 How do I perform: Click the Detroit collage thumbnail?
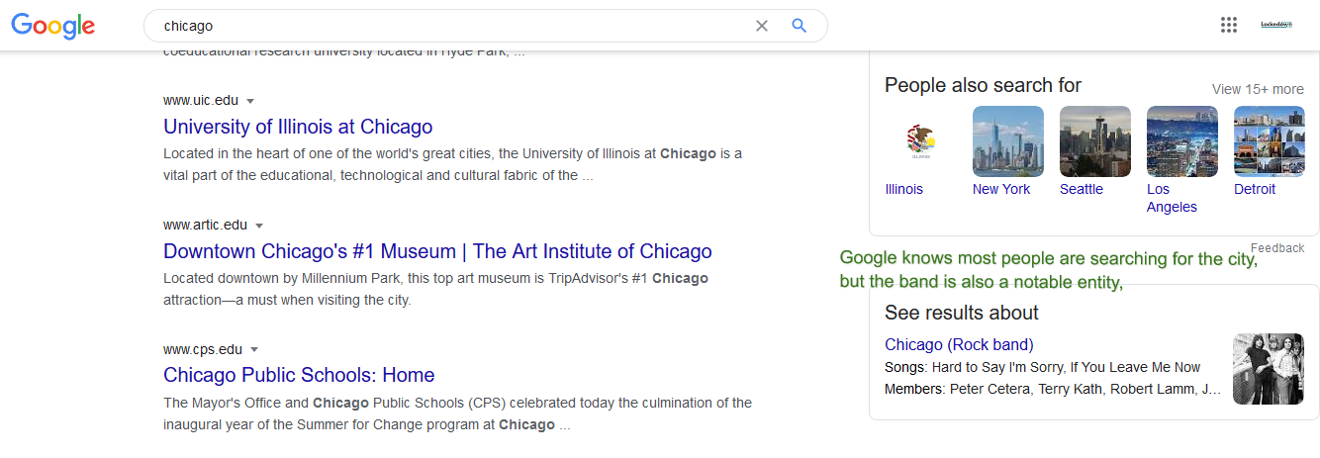1269,141
